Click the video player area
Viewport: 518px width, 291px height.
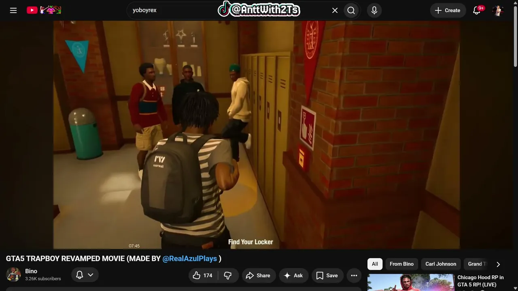pos(257,135)
